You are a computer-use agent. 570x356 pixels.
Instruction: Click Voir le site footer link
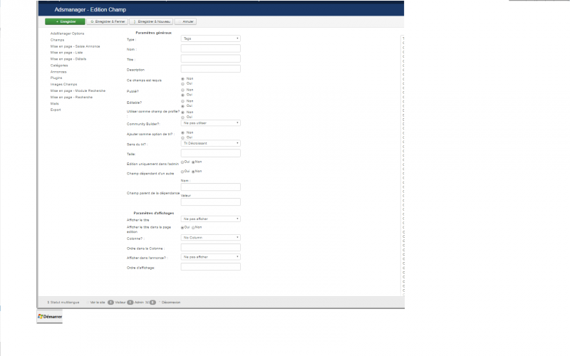[97, 303]
